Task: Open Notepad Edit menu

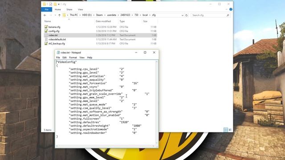Action: coord(64,57)
